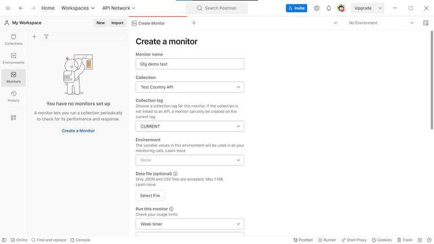Click the Search Postman field
434x244 pixels.
[217, 8]
